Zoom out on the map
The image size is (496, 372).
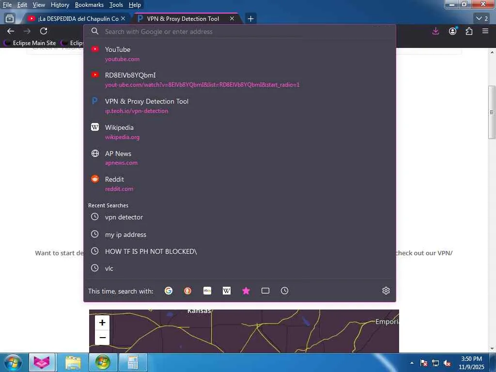[102, 338]
